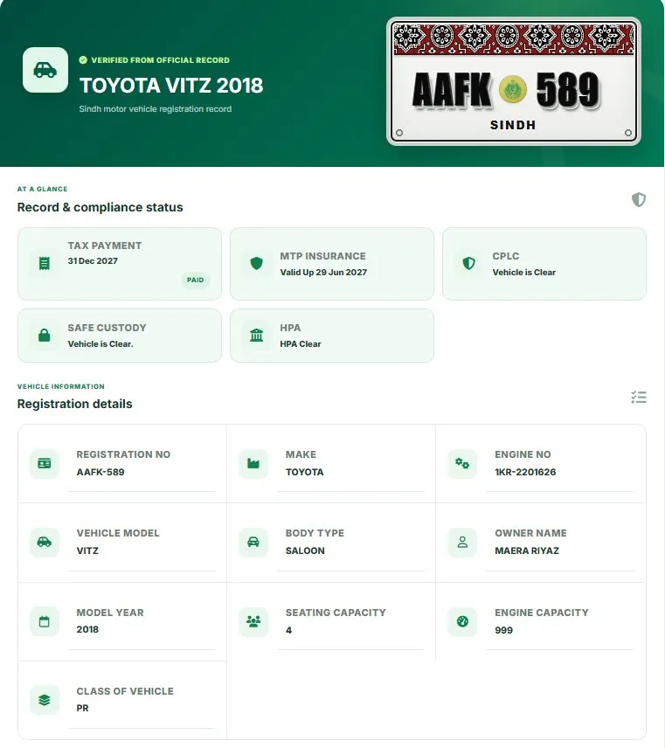Click the factory icon for Make
665x748 pixels.
[253, 463]
